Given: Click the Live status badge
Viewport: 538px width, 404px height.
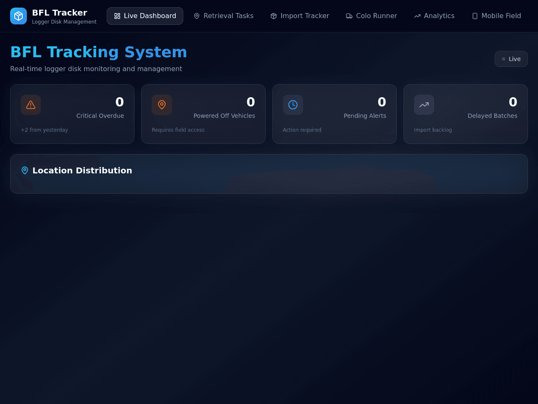Looking at the screenshot, I should click(x=511, y=59).
